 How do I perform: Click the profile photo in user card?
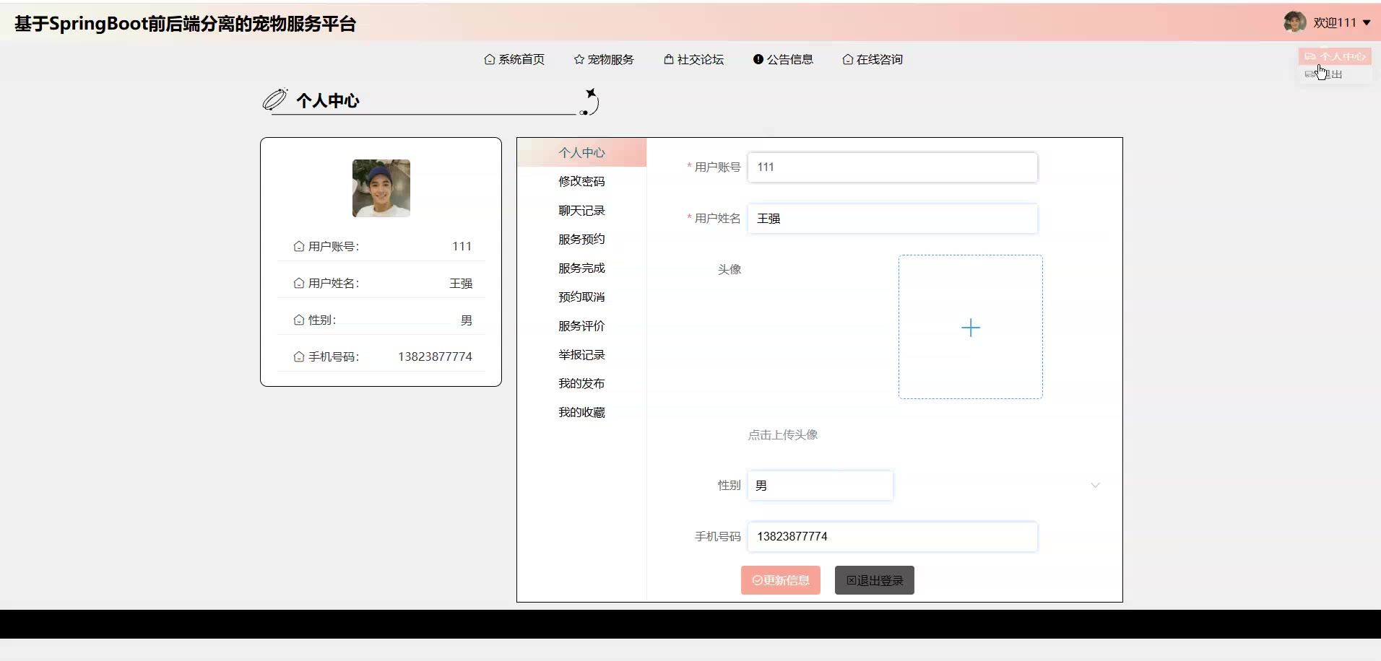pos(381,188)
